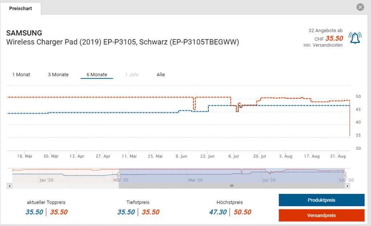Click the Mai '20 label in navigator
Image resolution: width=371 pixels, height=226 pixels.
pos(195,180)
